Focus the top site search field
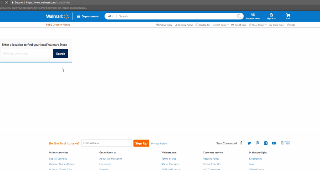The image size is (320, 170). (x=176, y=16)
